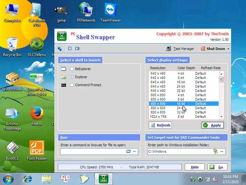Screen dimensions: 246x185
Task: Open BootICE desktop icon
Action: click(12, 151)
